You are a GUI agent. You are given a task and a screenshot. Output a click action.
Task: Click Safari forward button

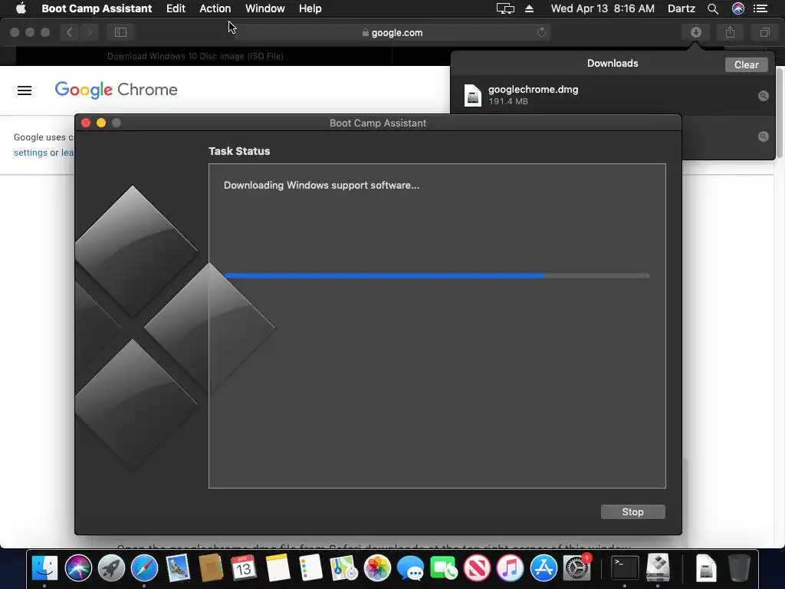pyautogui.click(x=89, y=32)
